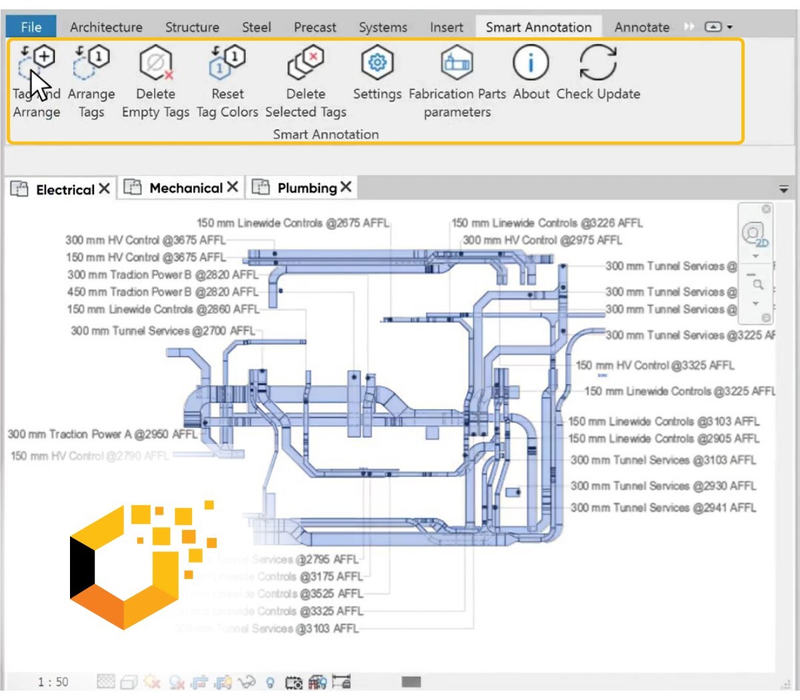Open the zoom options dropdown on navigation bar
This screenshot has width=800, height=700.
coord(755,303)
